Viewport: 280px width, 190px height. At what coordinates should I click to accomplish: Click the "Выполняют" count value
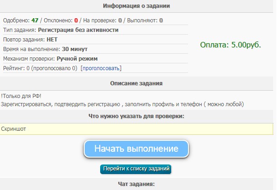[161, 21]
